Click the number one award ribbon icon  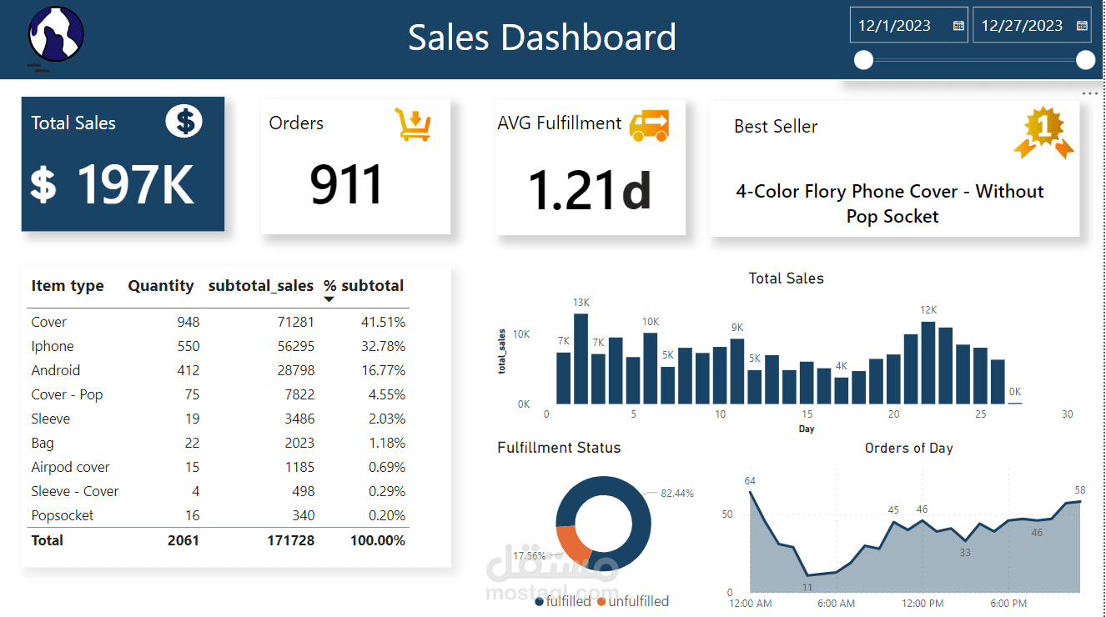1043,133
